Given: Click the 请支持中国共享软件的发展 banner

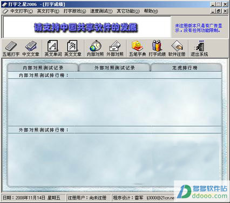Looking at the screenshot, I should 86,28.
